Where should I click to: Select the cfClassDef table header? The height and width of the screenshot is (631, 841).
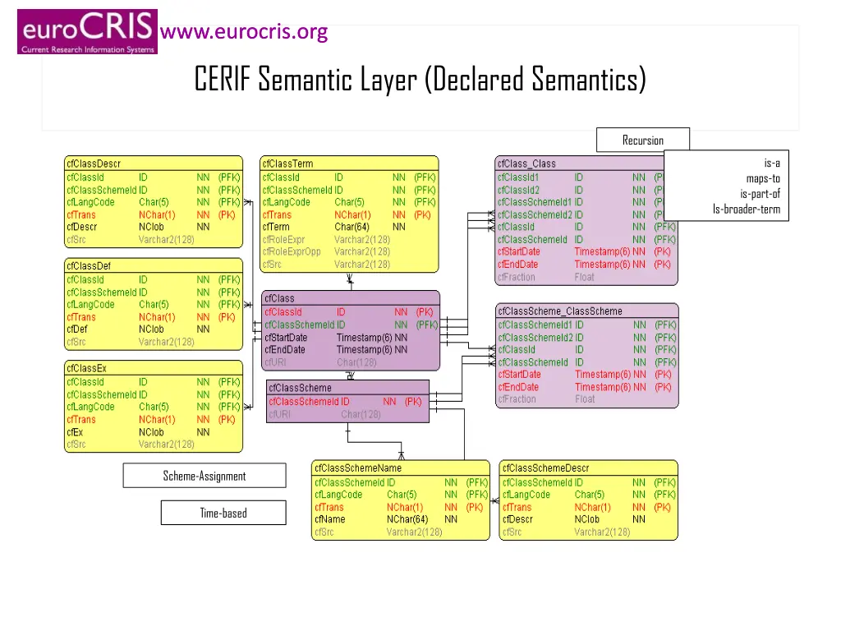point(154,265)
